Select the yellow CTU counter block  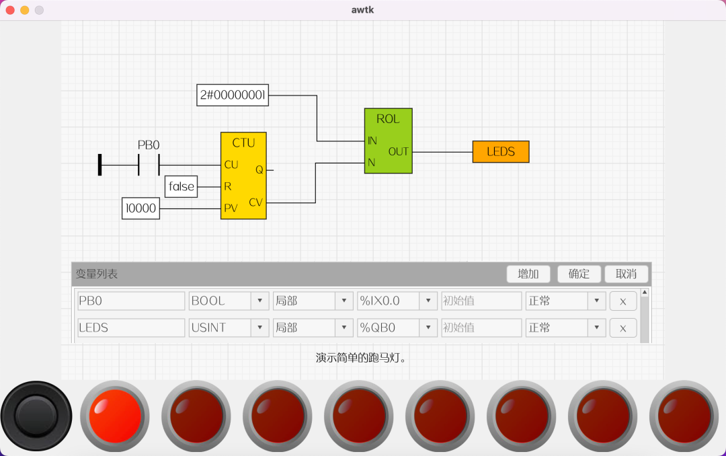coord(243,175)
